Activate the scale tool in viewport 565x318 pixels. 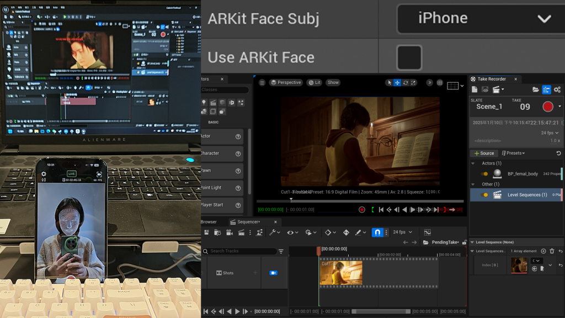coord(413,83)
